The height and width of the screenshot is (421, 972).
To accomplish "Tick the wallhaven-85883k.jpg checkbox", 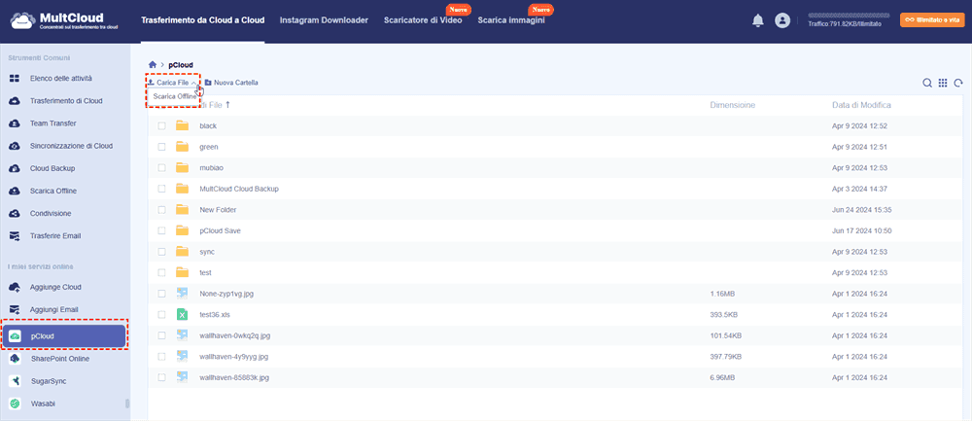I will coord(161,377).
